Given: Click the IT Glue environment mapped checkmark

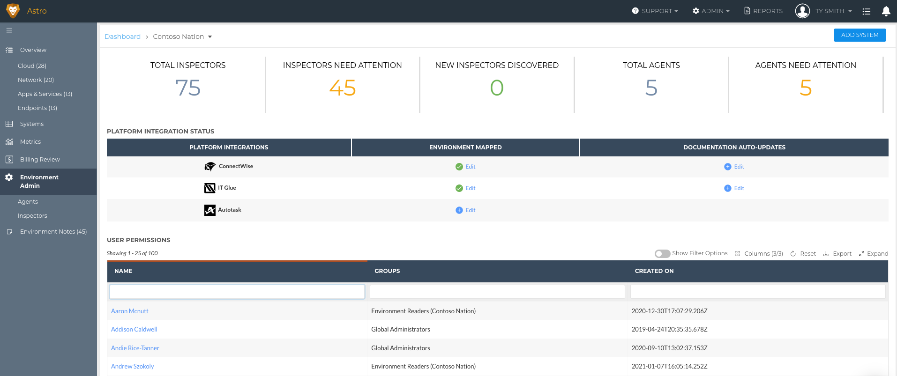Looking at the screenshot, I should coord(459,188).
